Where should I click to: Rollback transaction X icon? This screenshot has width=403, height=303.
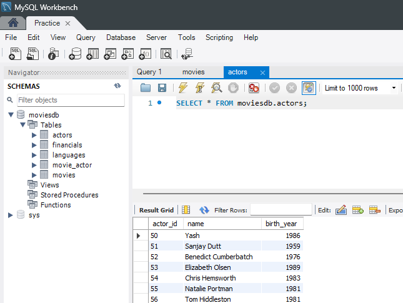coord(291,88)
